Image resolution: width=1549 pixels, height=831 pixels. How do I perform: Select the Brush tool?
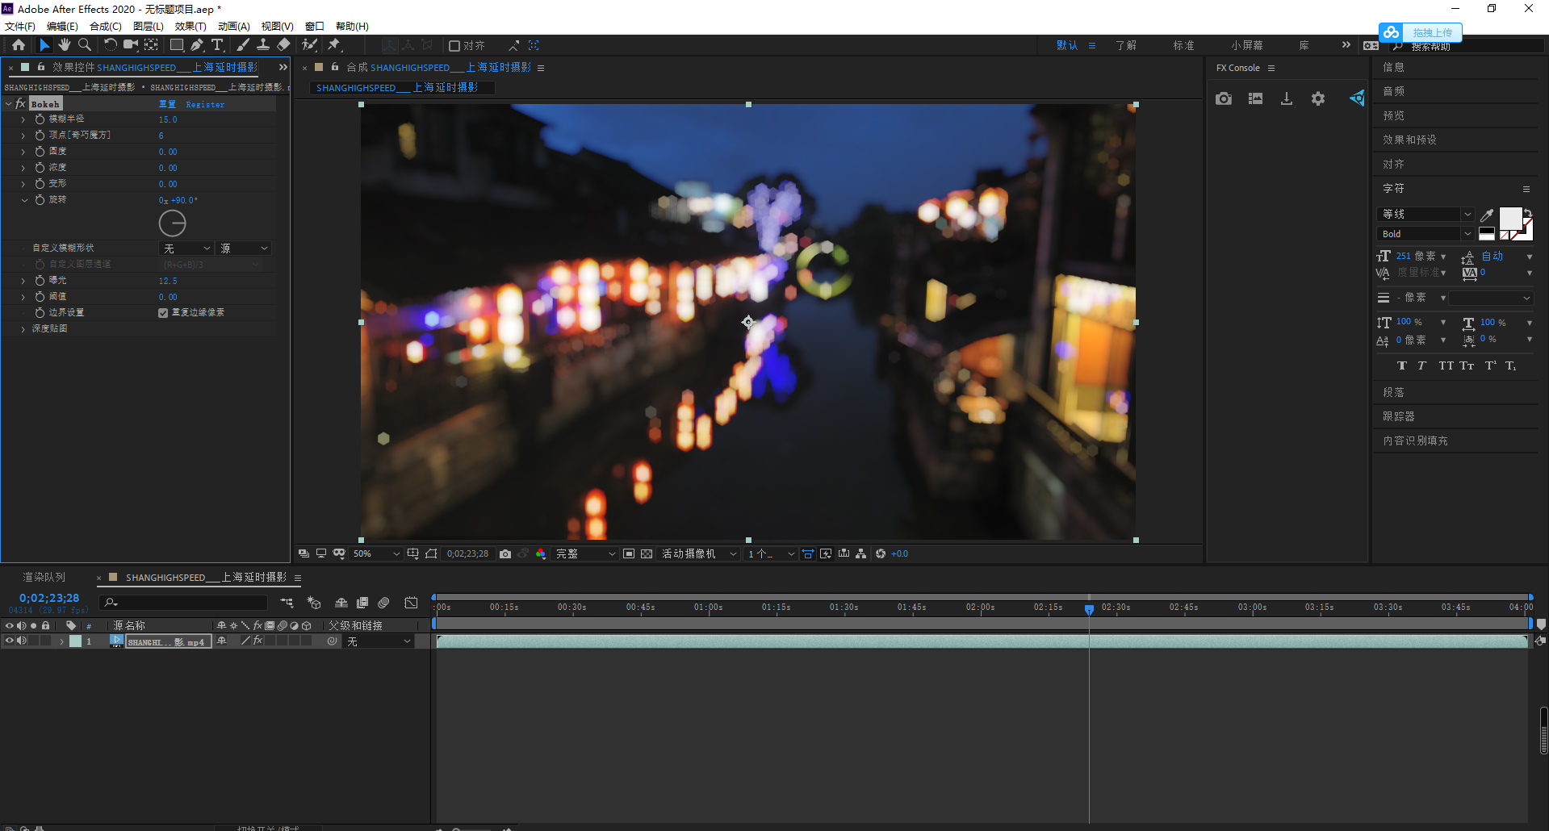(243, 45)
